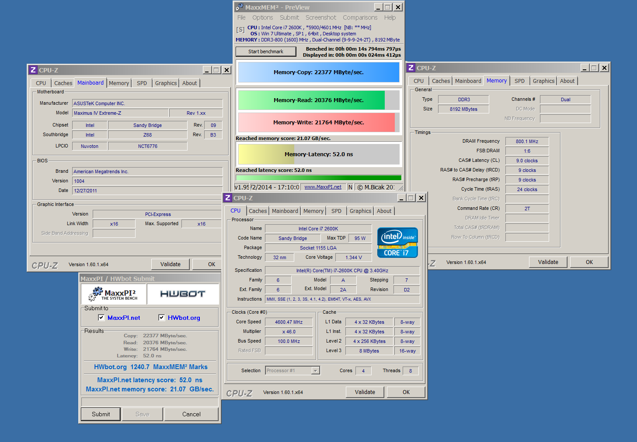Image resolution: width=637 pixels, height=442 pixels.
Task: Click the CPU-Z icon in Mainboard window title
Action: pos(33,70)
